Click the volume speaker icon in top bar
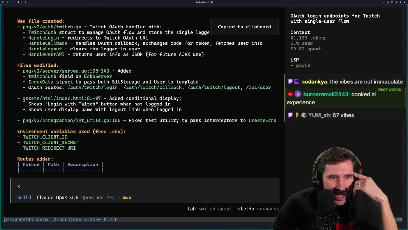 [x=396, y=2]
